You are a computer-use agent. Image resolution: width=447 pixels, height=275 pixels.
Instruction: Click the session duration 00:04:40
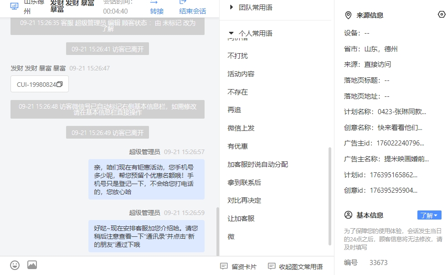(x=115, y=11)
